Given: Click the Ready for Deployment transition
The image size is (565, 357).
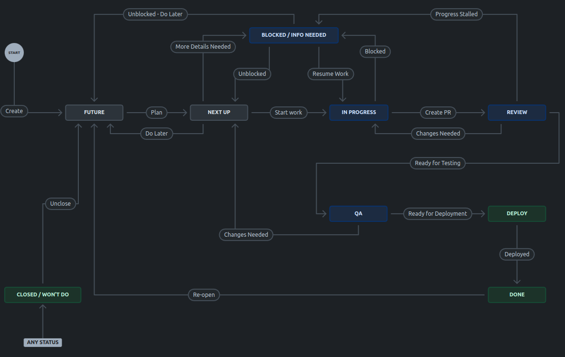Looking at the screenshot, I should click(437, 213).
